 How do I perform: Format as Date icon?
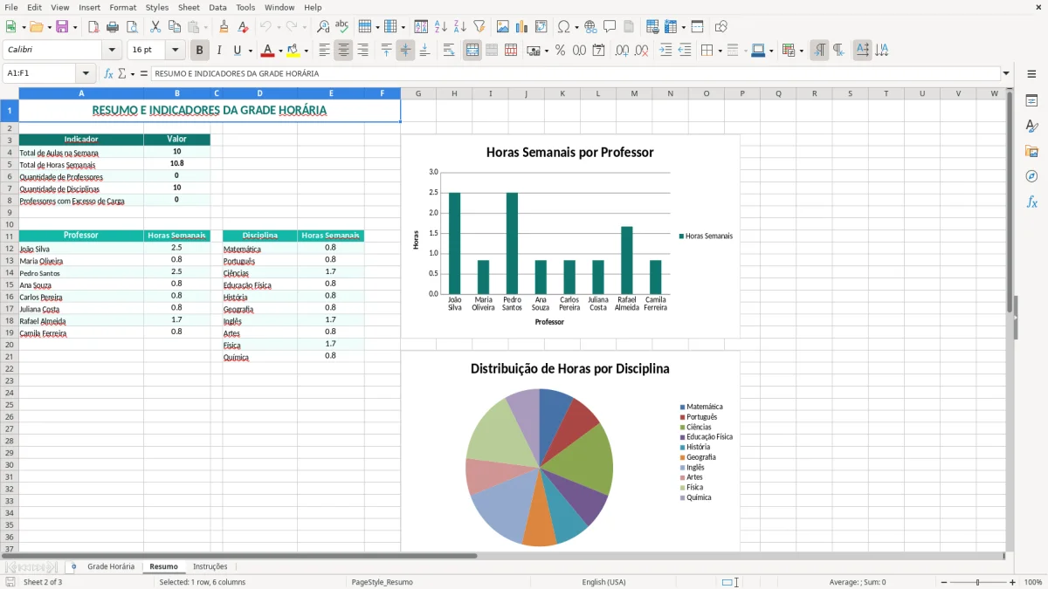[598, 51]
